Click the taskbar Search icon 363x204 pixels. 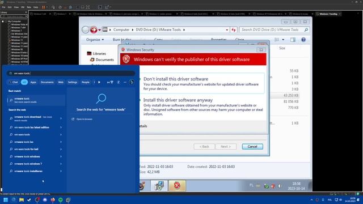point(14,200)
